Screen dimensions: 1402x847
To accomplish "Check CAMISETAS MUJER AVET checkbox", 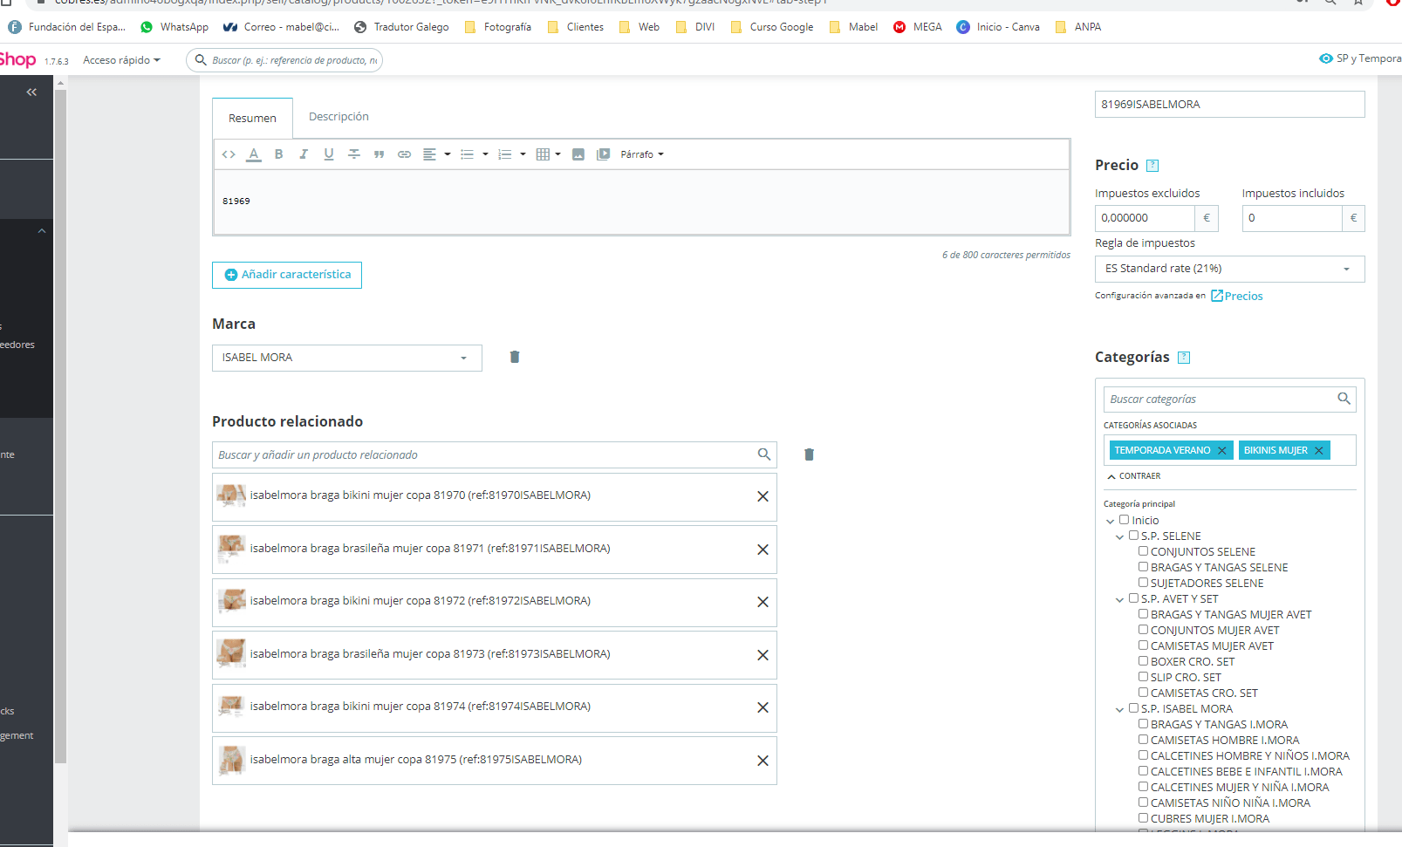I will coord(1143,645).
